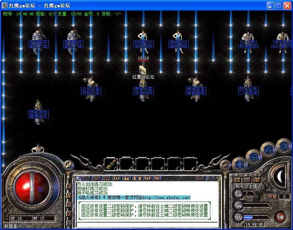This screenshot has height=230, width=293.
Task: Select the potion in quick slot 1
Action: 111,164
